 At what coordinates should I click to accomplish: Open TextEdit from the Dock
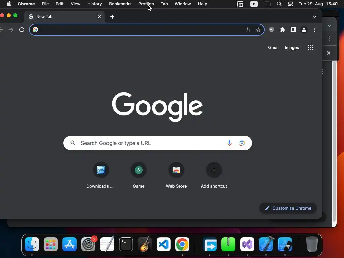click(x=107, y=244)
